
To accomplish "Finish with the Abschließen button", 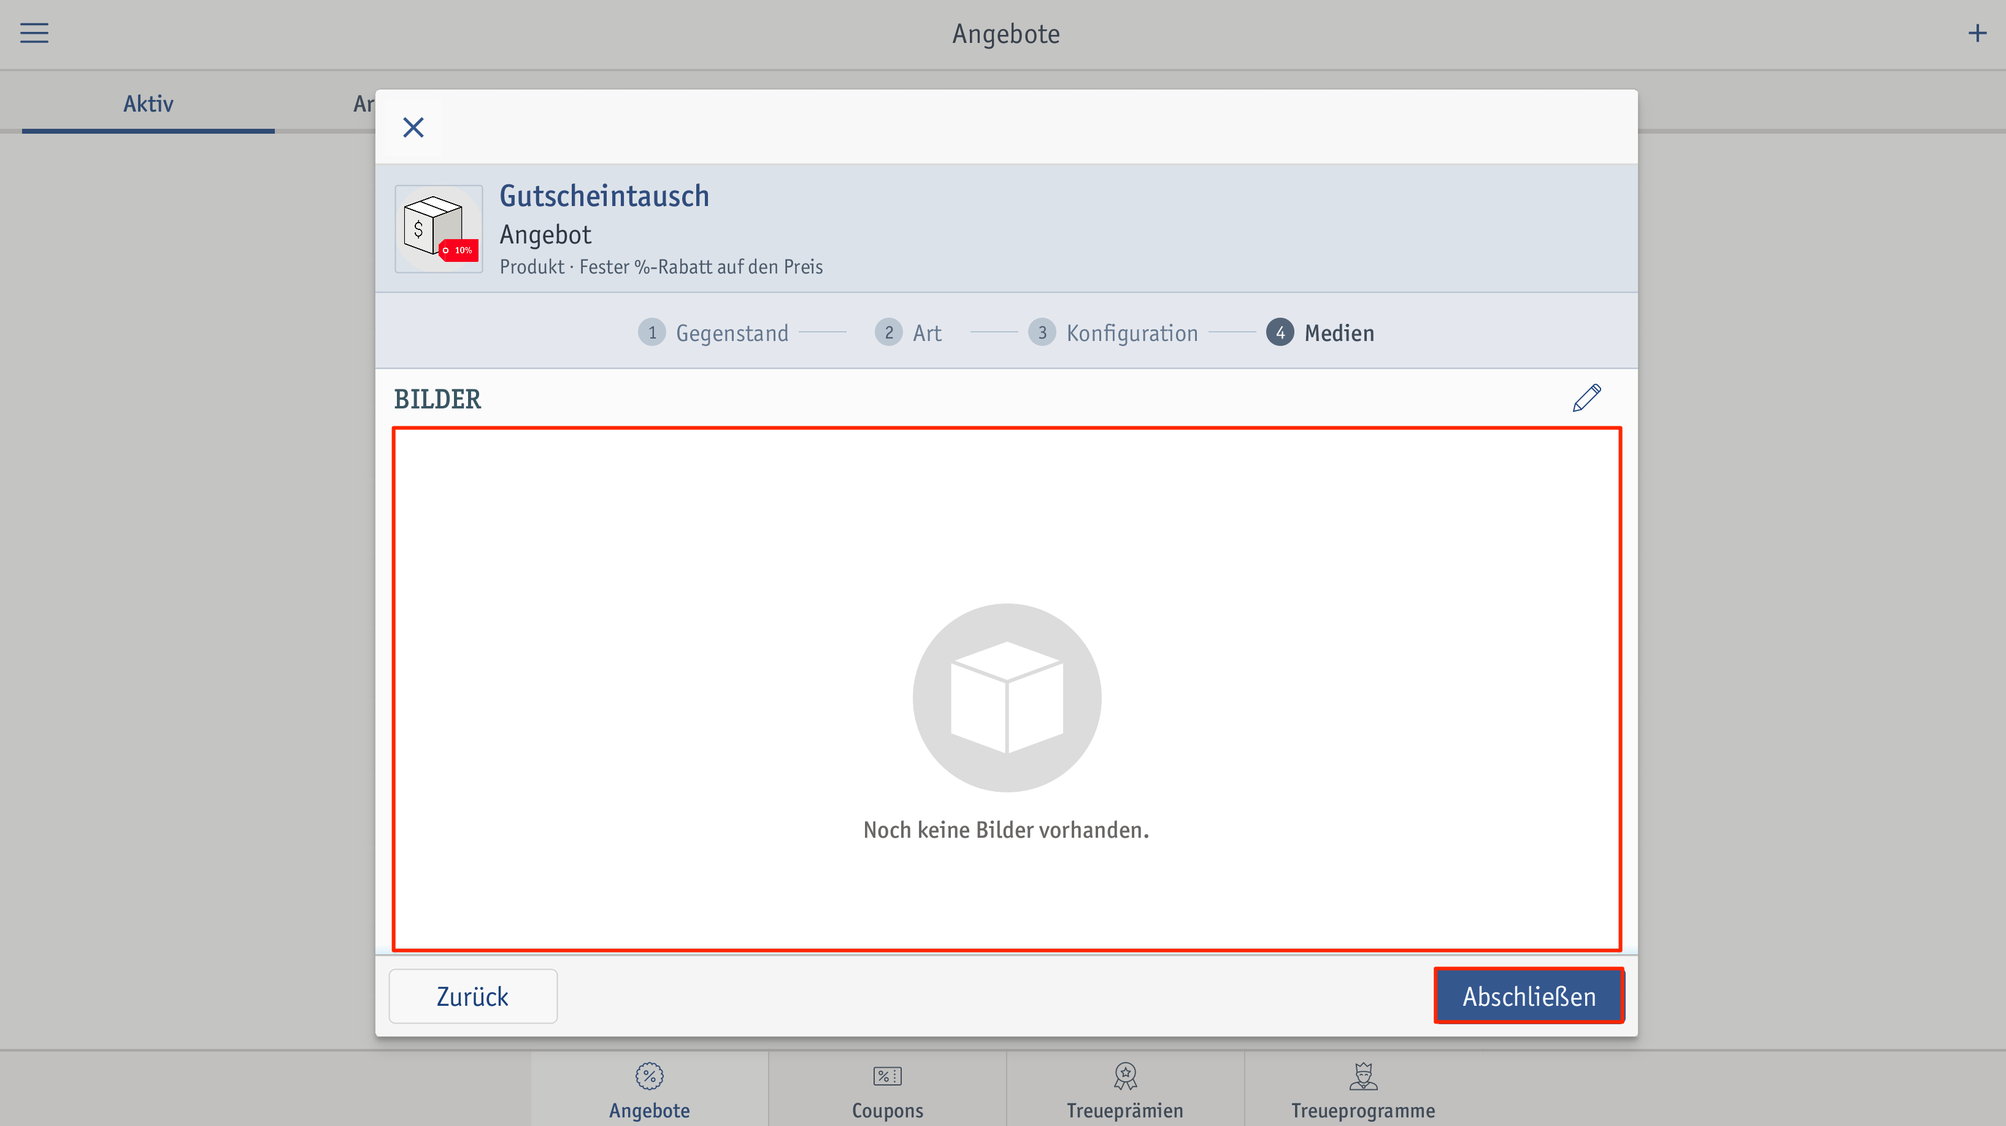I will (1529, 996).
